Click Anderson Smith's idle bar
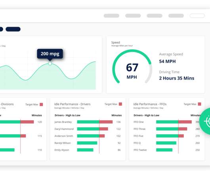The height and width of the screenshot is (175, 210). pos(91,136)
